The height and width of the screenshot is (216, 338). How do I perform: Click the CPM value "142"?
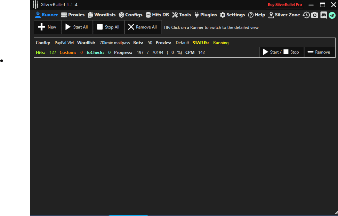click(x=201, y=53)
